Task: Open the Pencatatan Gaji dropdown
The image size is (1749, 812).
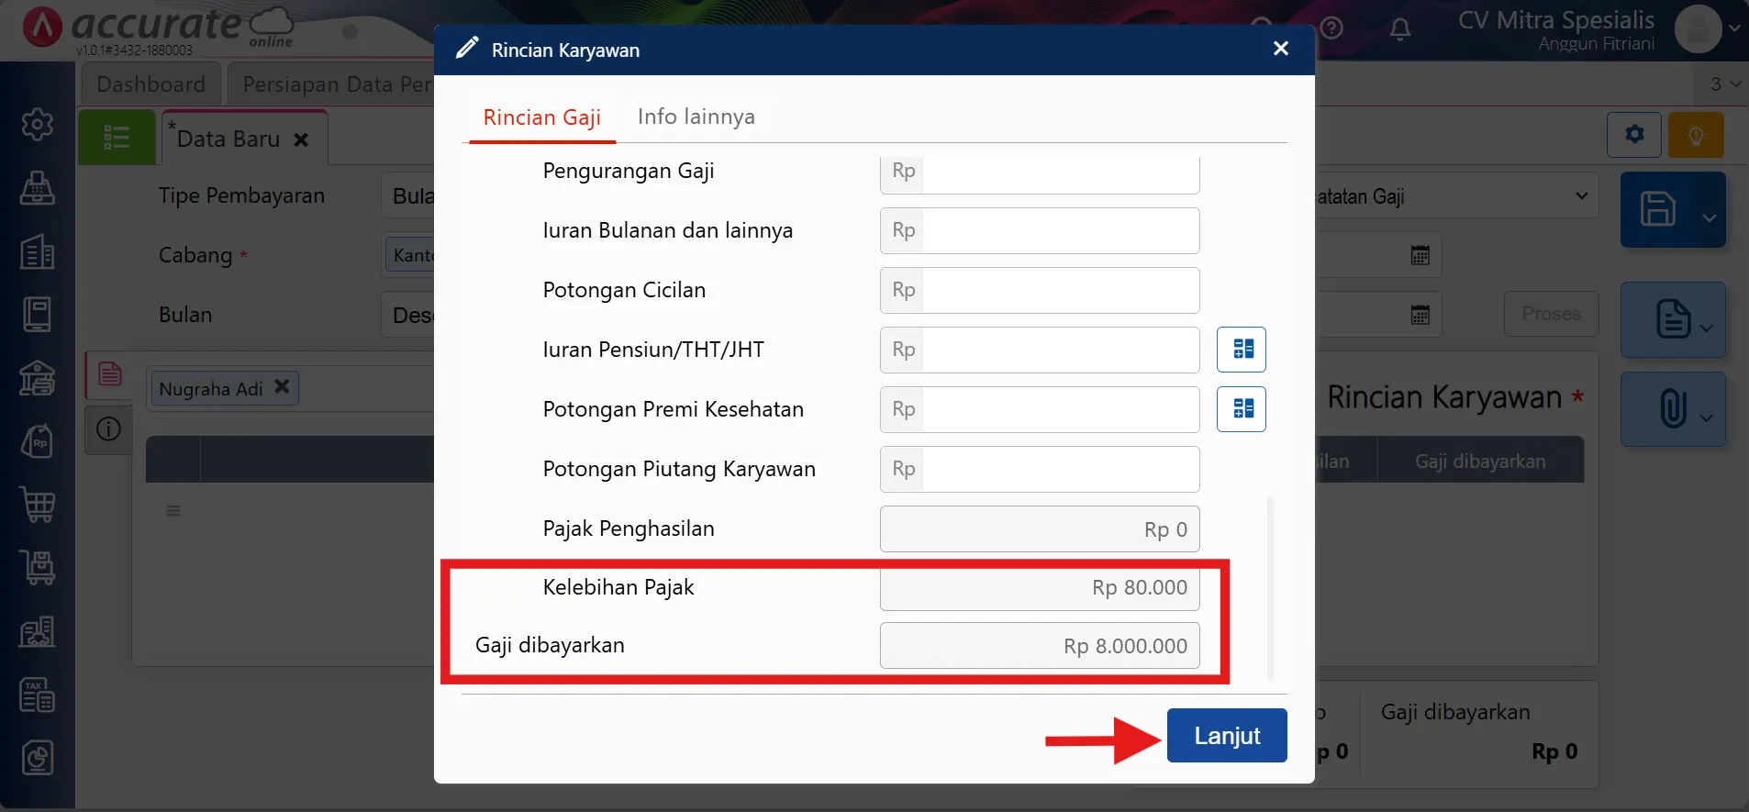Action: (1456, 196)
